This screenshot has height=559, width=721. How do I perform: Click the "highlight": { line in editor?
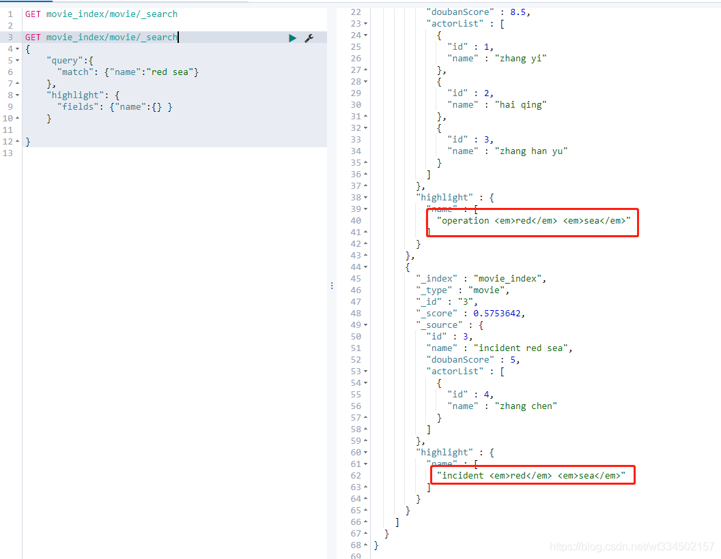point(83,95)
